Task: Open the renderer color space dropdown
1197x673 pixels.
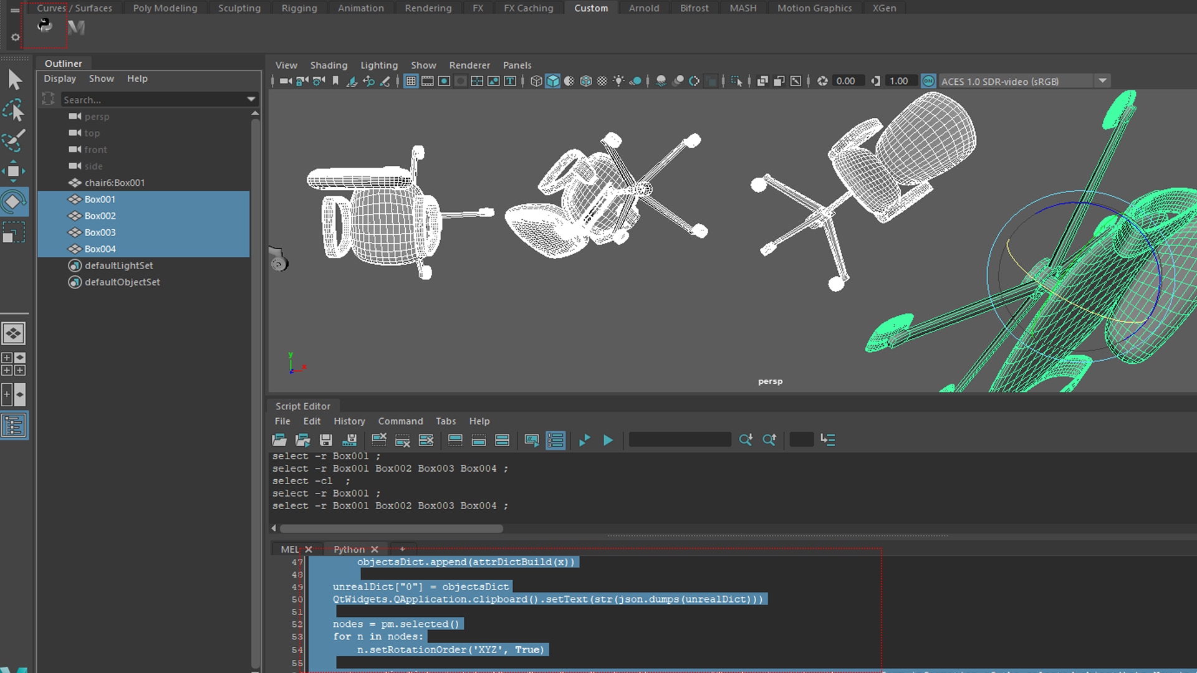Action: (x=1103, y=80)
